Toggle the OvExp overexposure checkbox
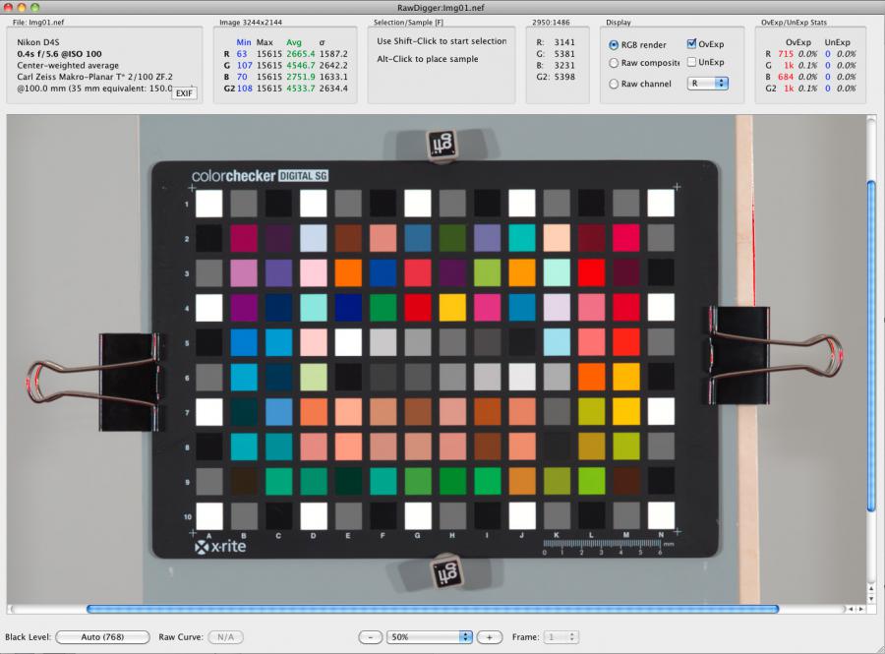This screenshot has height=654, width=885. pyautogui.click(x=691, y=44)
